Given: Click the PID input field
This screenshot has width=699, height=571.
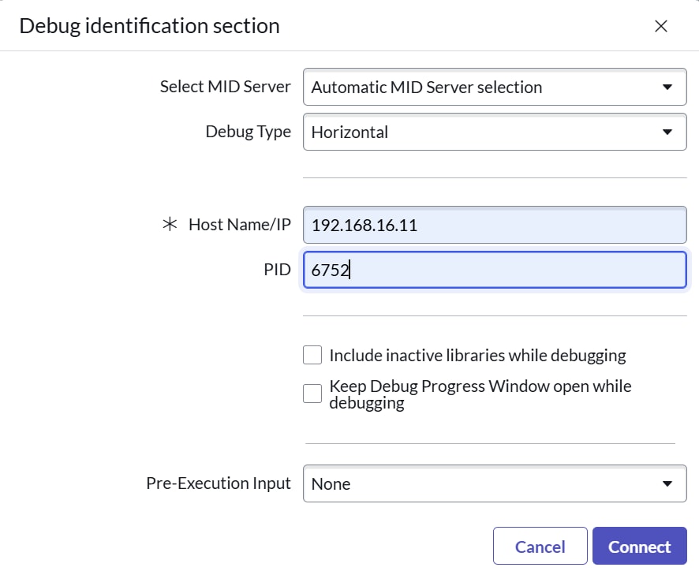Looking at the screenshot, I should pyautogui.click(x=495, y=270).
